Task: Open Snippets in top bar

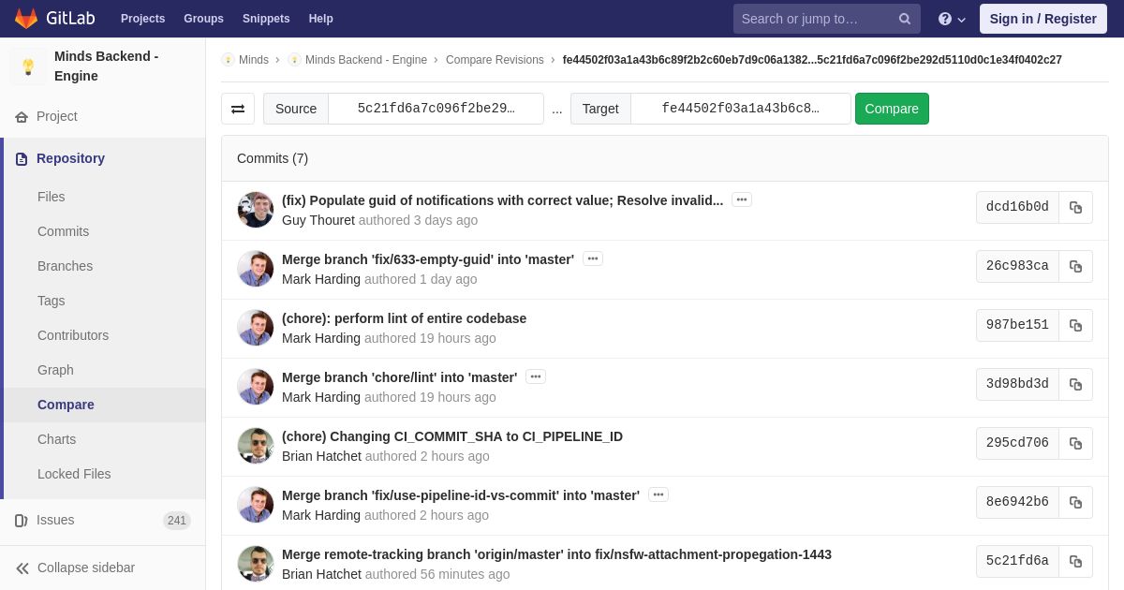Action: (266, 19)
